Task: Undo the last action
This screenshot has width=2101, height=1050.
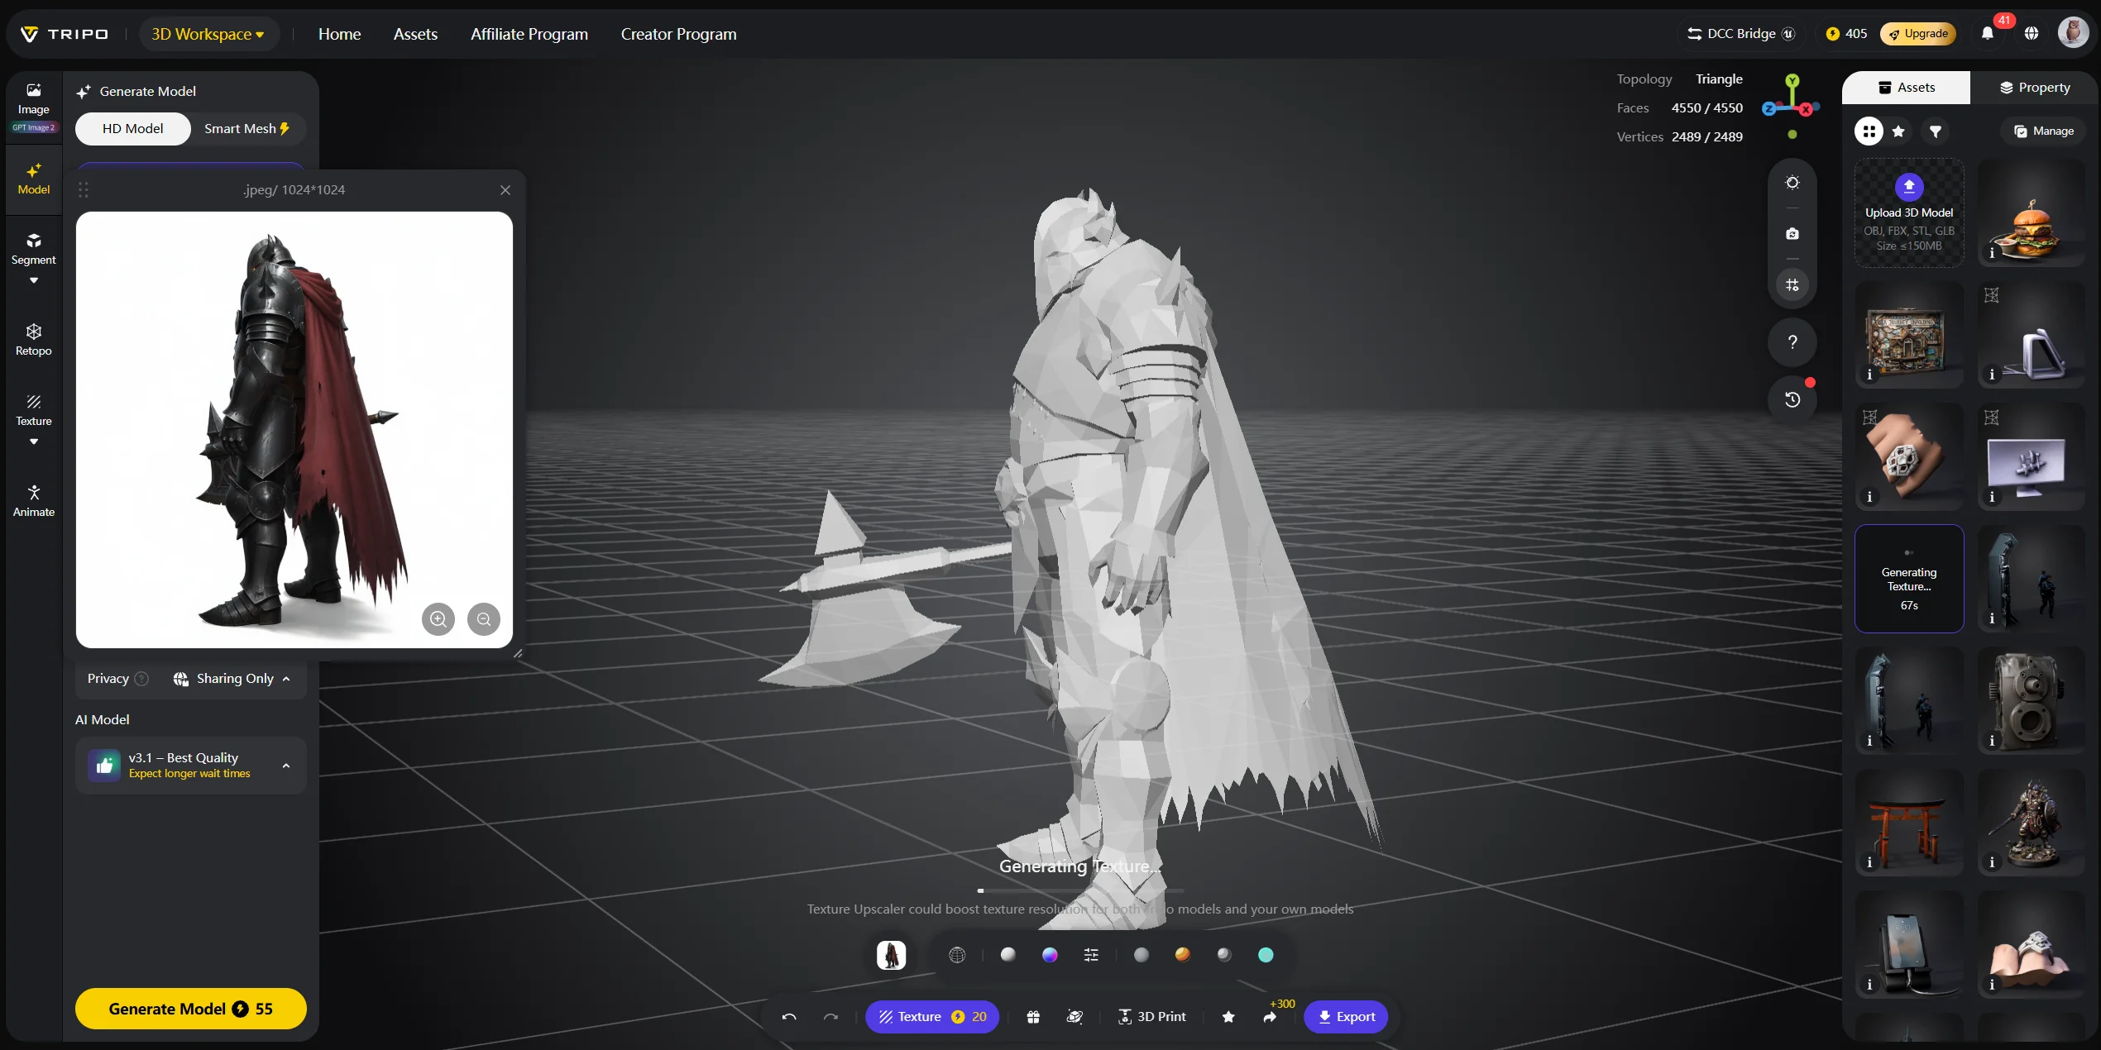Action: (789, 1017)
